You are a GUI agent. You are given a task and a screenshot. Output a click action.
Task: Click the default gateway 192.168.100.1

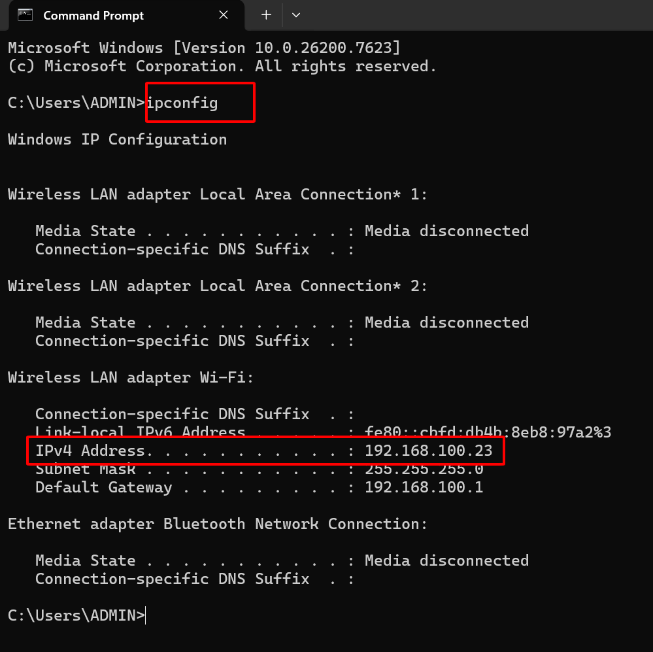(424, 487)
